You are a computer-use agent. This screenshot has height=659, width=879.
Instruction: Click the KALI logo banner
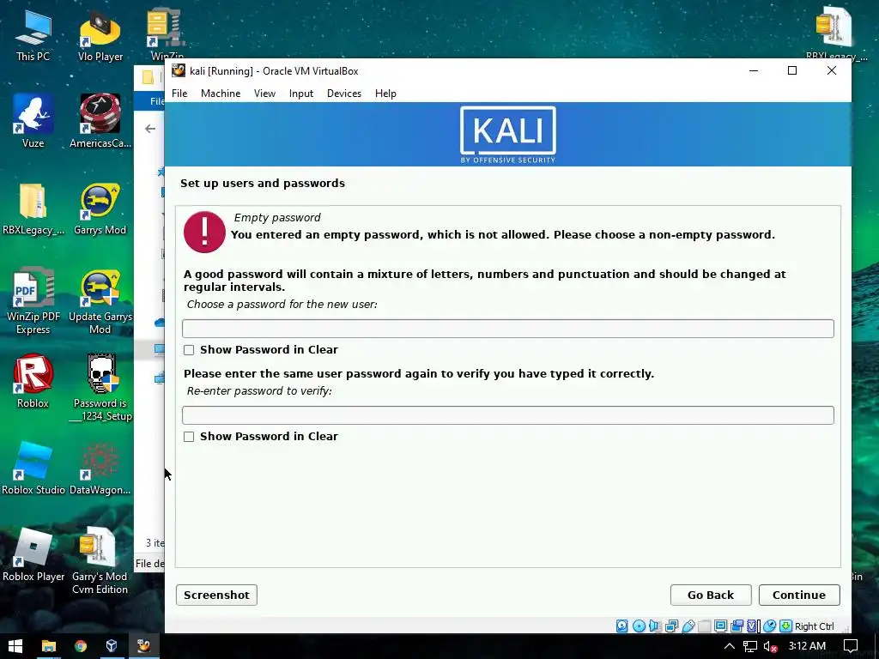pyautogui.click(x=508, y=135)
